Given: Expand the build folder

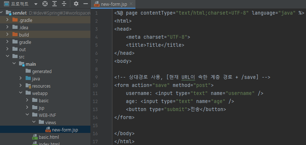Looking at the screenshot, I should coord(7,34).
